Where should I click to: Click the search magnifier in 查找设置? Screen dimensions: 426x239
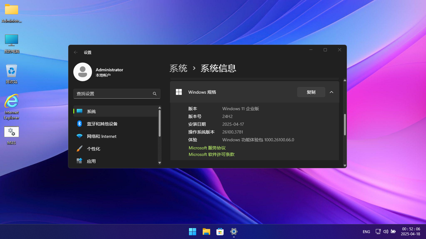tap(155, 94)
